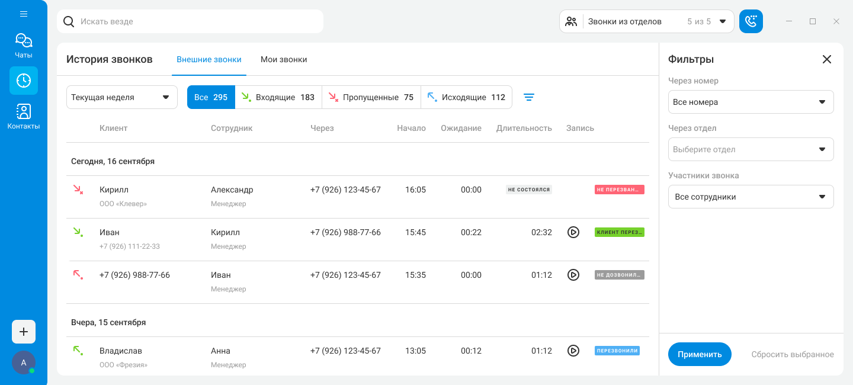The image size is (853, 385).
Task: Toggle the filters icon next to Исходящие
Action: (x=529, y=97)
